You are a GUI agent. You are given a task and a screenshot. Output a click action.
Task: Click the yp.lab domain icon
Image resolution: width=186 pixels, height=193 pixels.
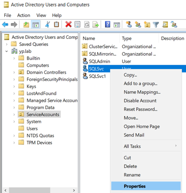pos(14,51)
